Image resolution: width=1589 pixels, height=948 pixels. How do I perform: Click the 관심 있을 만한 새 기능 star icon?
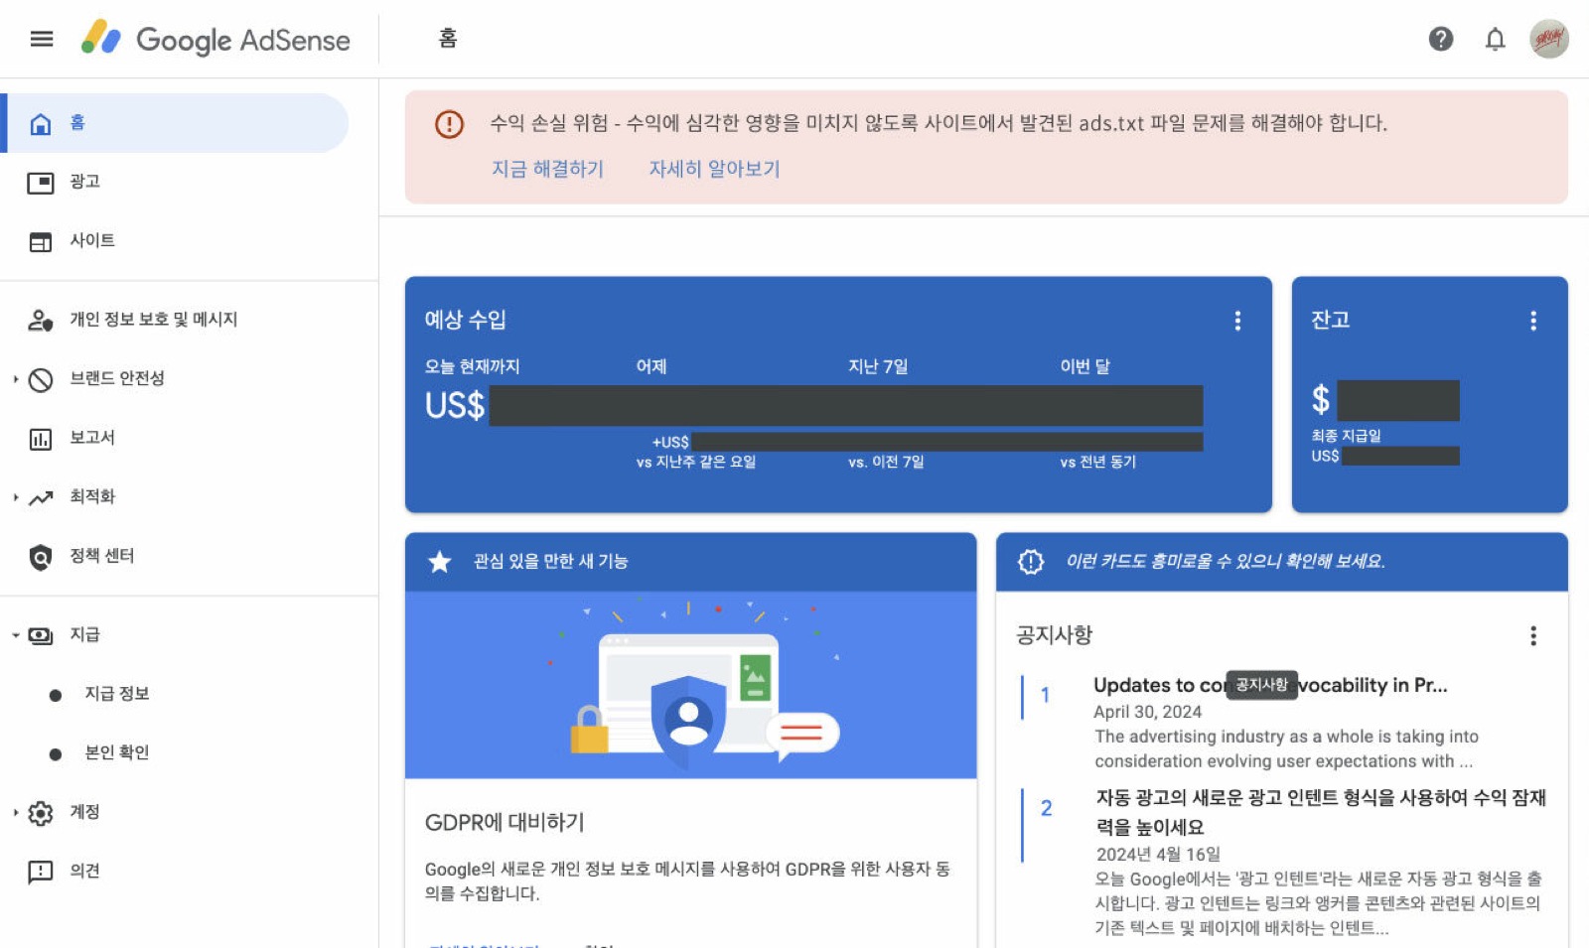coord(439,562)
